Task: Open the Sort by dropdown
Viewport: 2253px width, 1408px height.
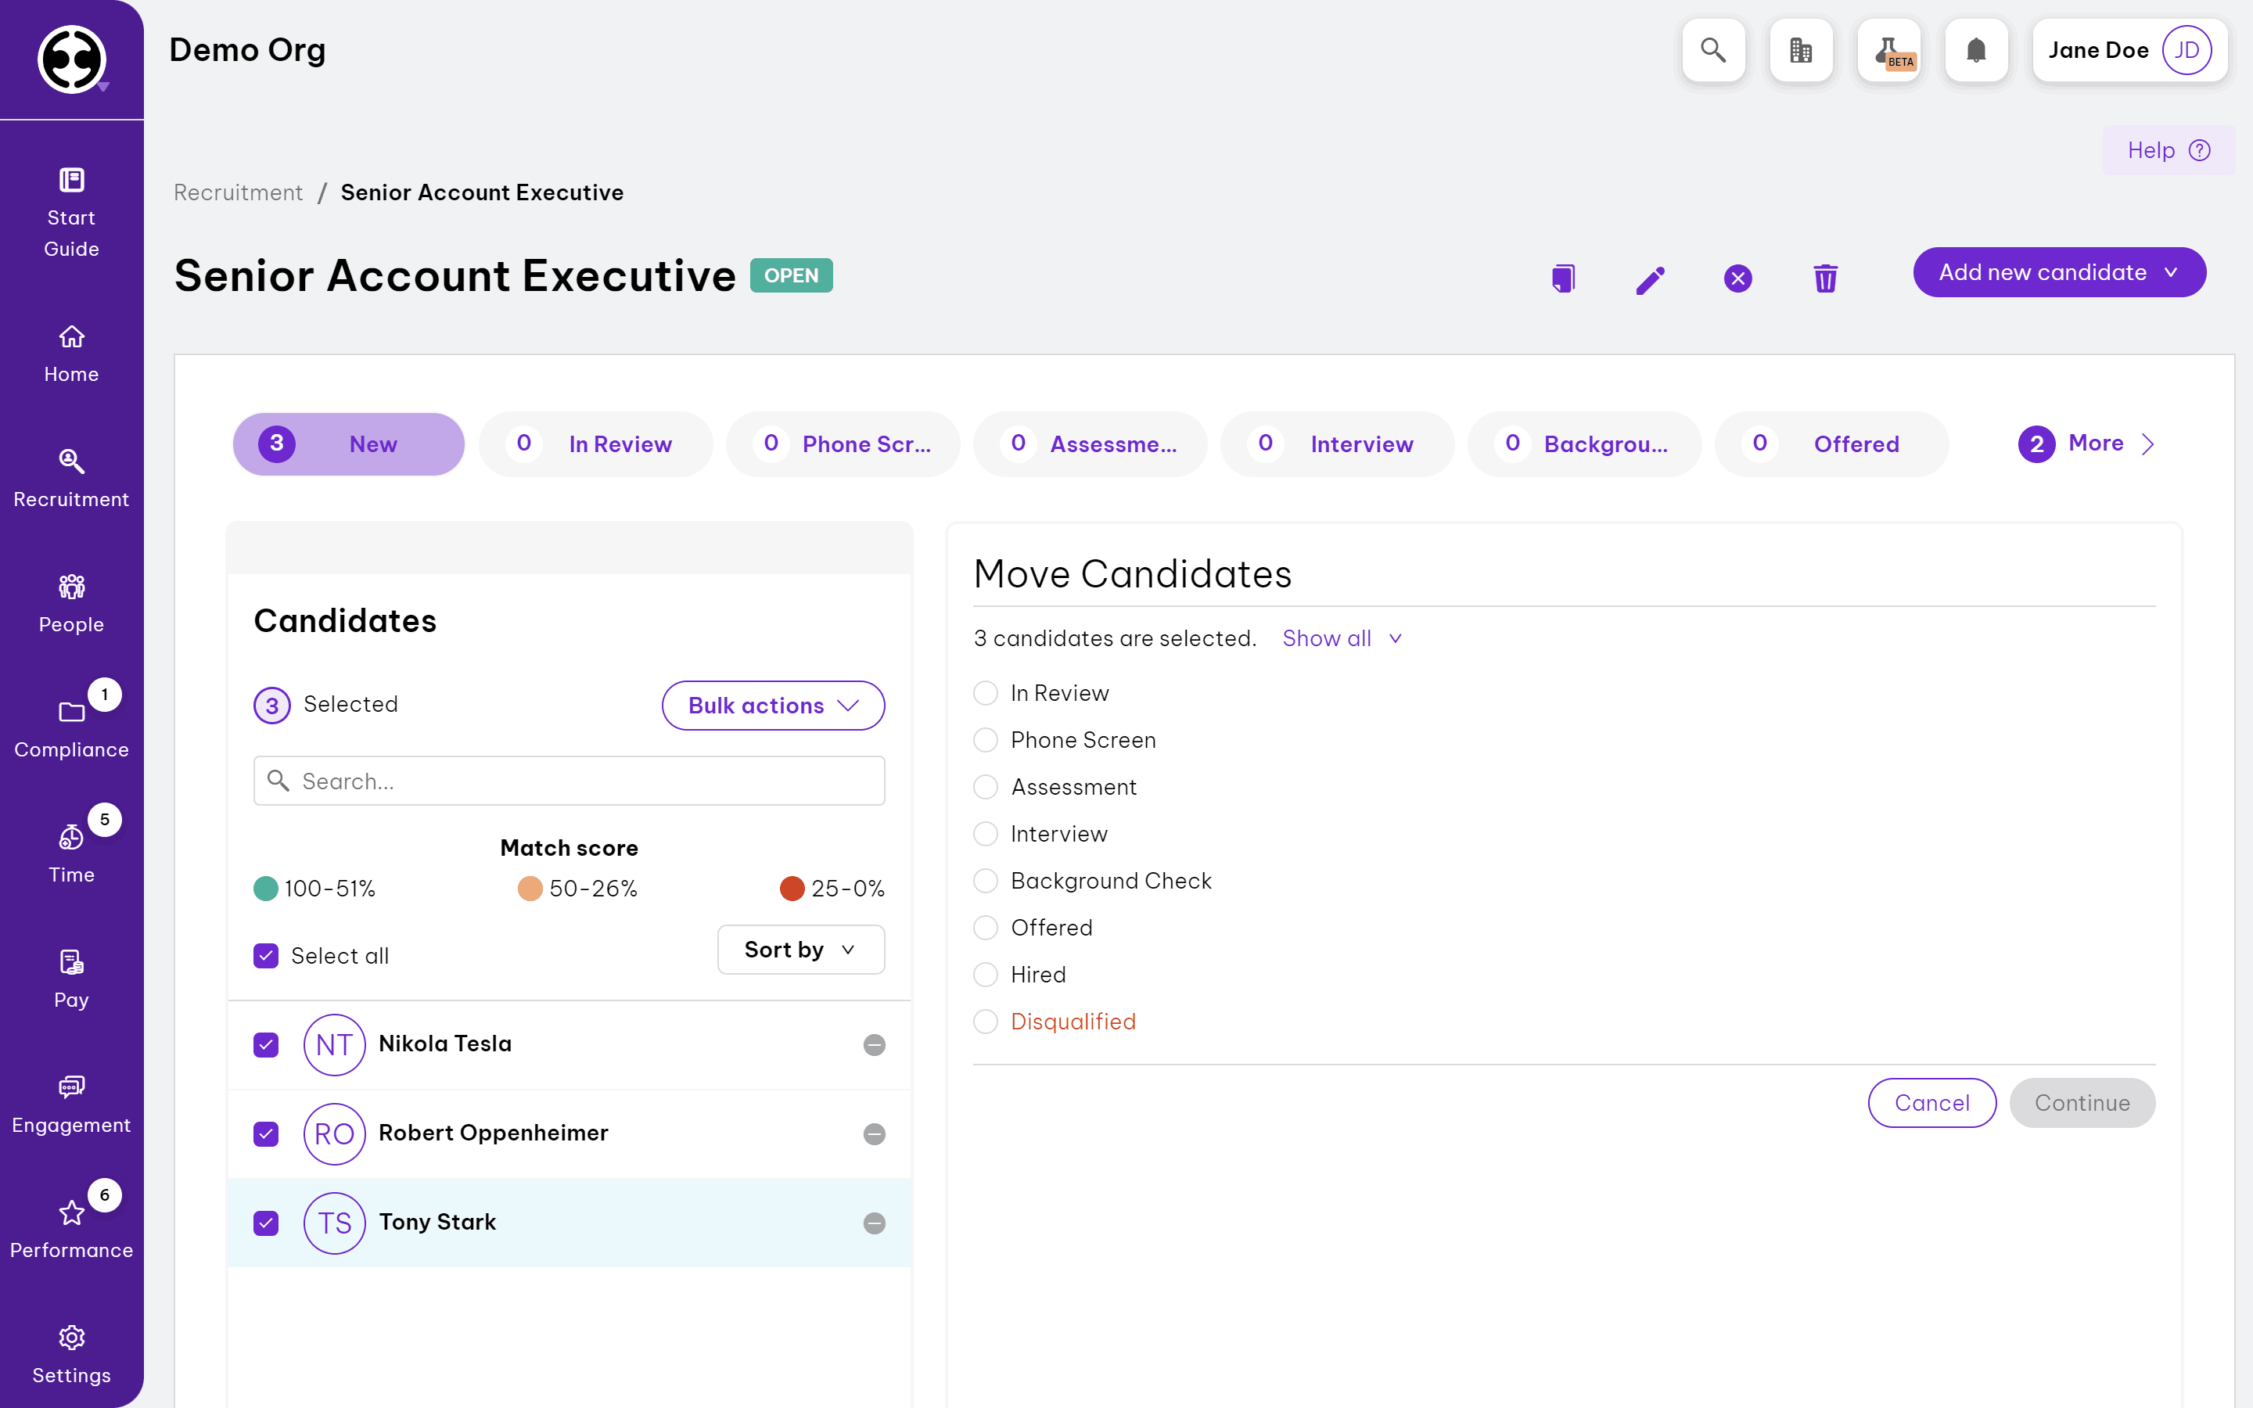Action: pos(800,949)
